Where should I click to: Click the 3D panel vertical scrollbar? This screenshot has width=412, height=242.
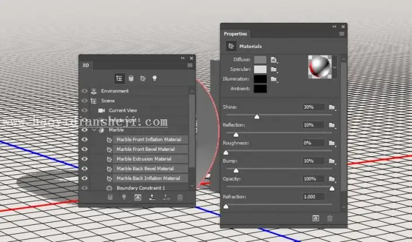click(x=192, y=132)
